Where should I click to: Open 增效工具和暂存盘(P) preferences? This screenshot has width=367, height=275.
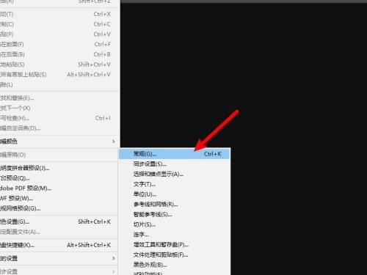click(x=175, y=245)
